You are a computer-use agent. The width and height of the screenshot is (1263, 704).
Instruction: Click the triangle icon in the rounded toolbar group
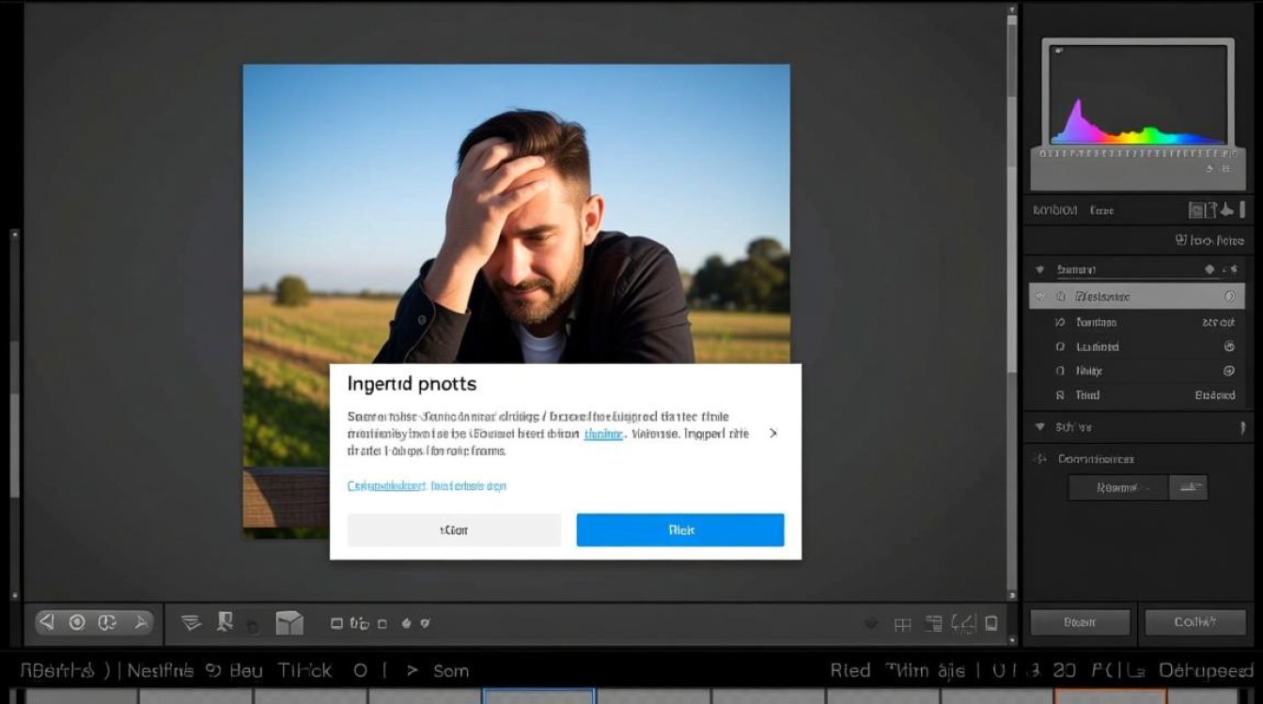click(x=49, y=621)
